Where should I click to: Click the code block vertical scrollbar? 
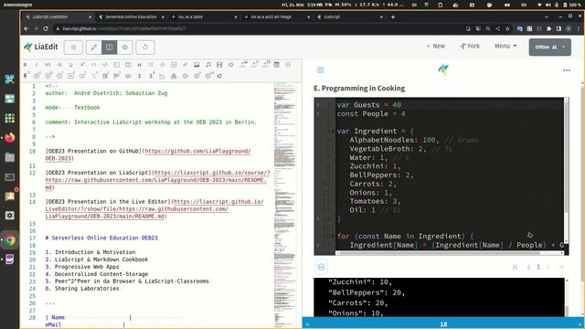567,171
